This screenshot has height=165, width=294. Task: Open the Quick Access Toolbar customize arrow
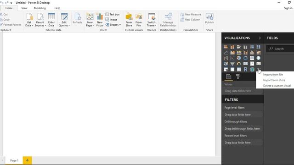pos(11,3)
